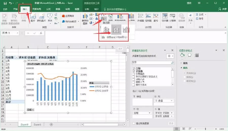Screen dimensions: 228x131
Task: Switch to the Page Layout tab
Action: (x=37, y=9)
